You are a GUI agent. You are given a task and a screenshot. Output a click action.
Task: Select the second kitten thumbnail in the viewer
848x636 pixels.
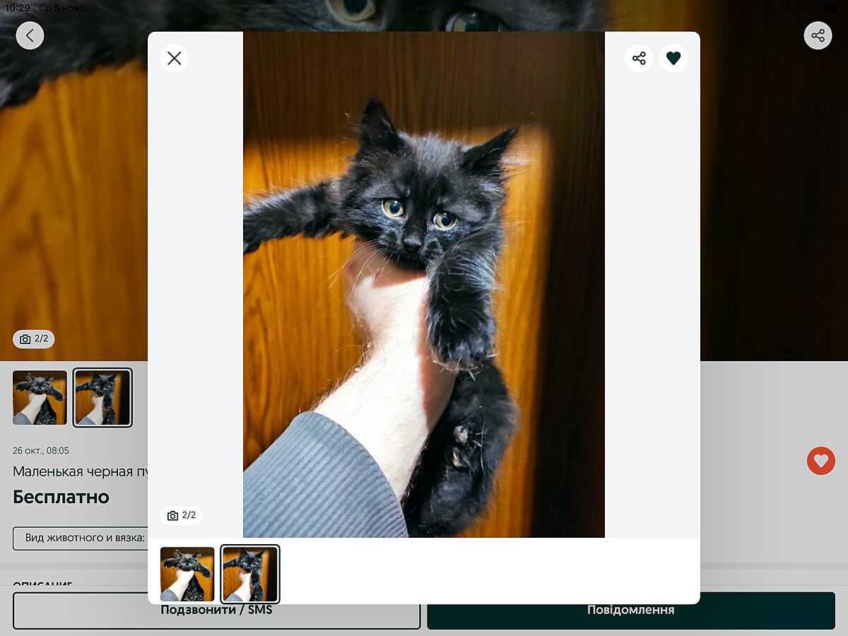click(250, 574)
